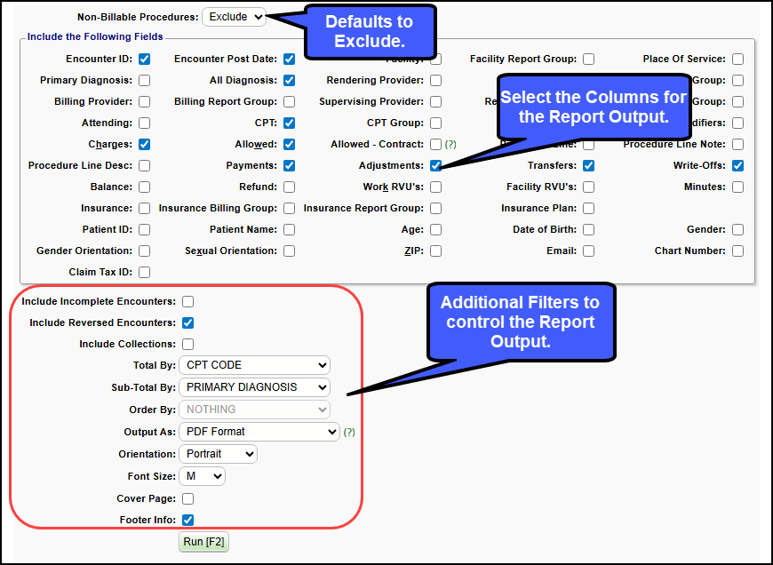Select the Chart Number field checkbox

(738, 251)
